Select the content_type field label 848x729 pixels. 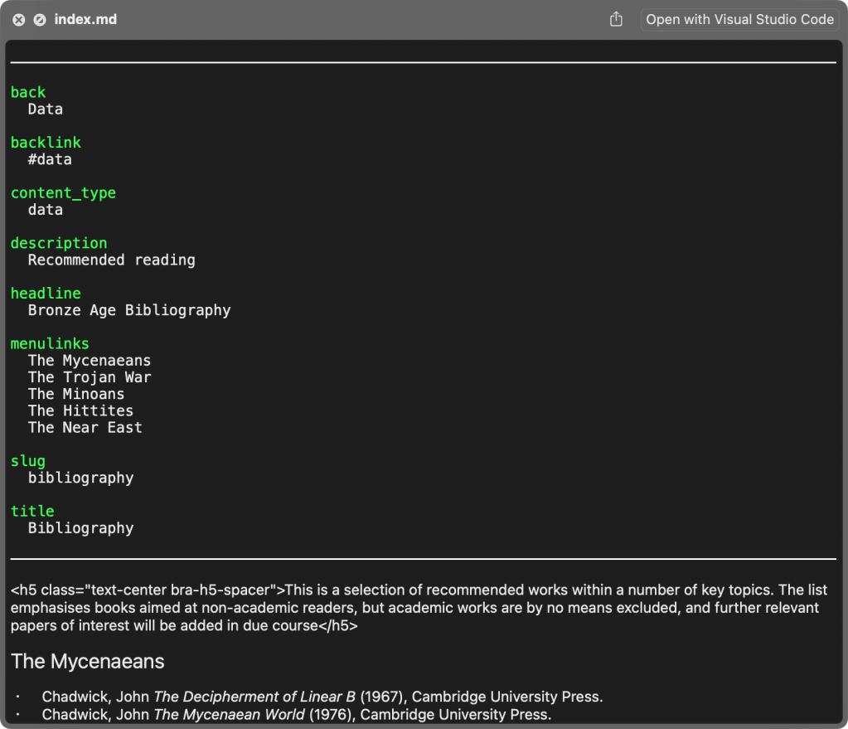63,192
